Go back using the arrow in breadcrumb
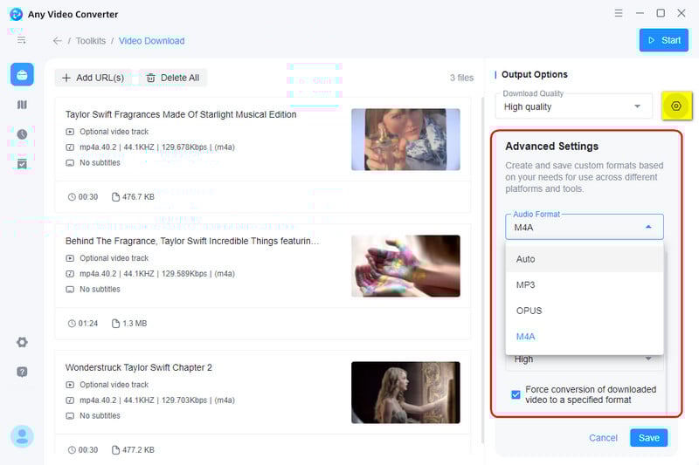 point(58,41)
